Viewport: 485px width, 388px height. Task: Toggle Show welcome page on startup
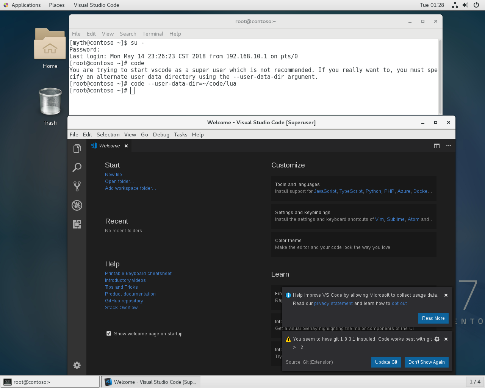(x=109, y=333)
